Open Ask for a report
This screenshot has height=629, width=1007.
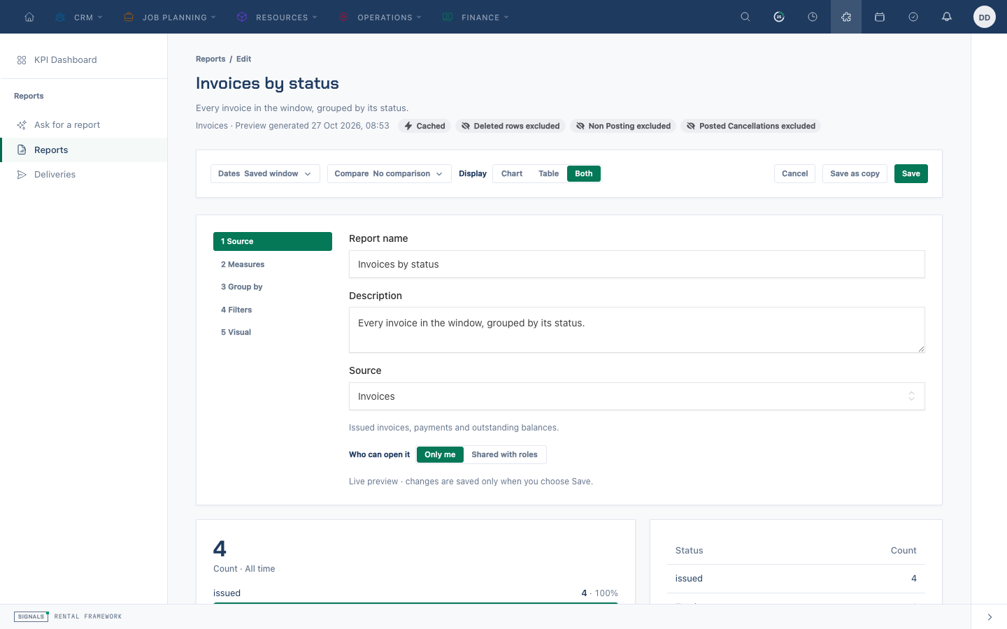click(x=83, y=125)
